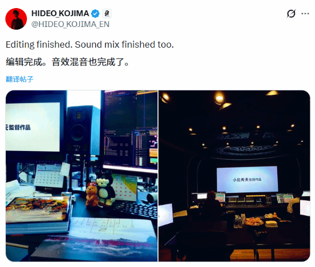315x267 pixels.
Task: Click the 翻译帖子 translate post link
Action: click(x=19, y=79)
